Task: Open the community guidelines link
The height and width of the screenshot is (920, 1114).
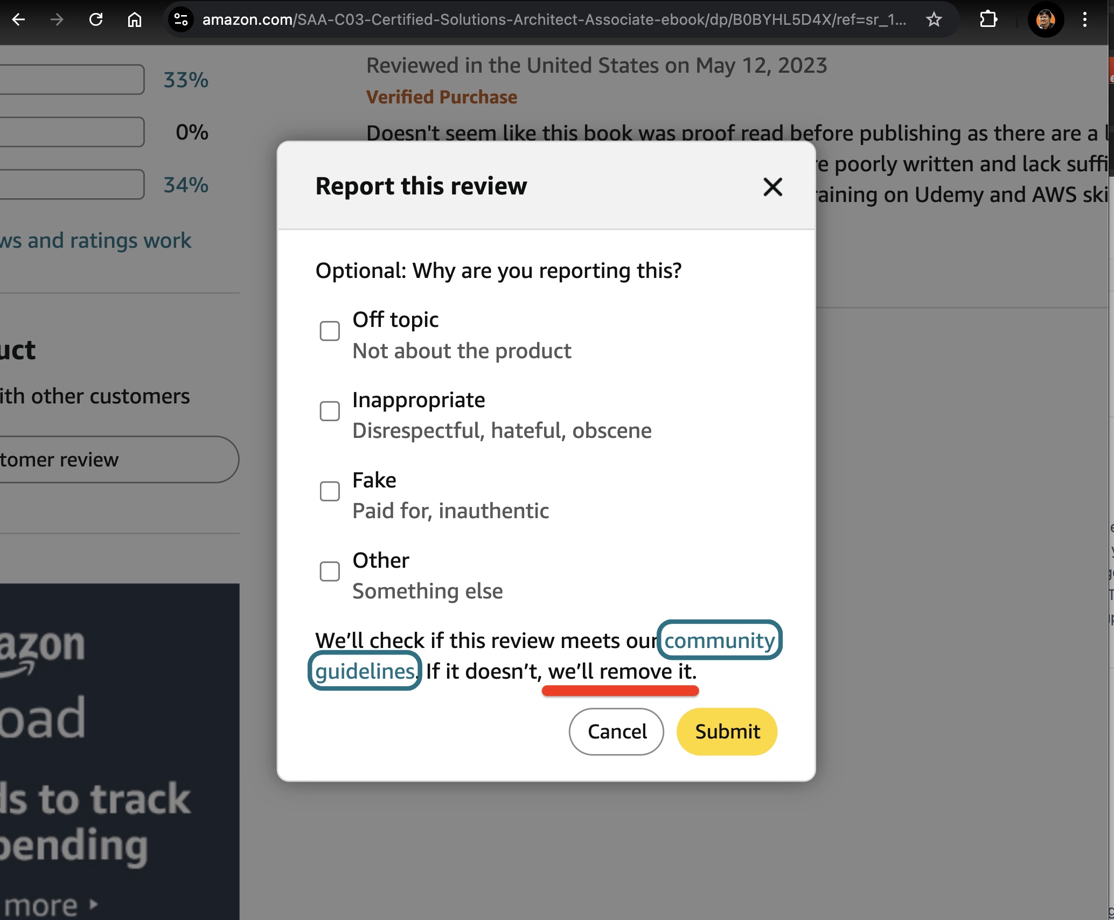Action: point(719,640)
